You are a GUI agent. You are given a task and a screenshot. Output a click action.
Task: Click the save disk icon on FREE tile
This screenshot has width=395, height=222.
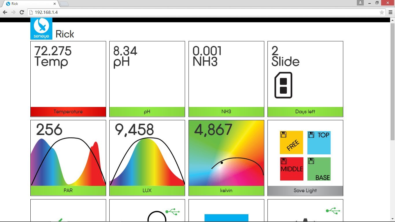tap(283, 134)
